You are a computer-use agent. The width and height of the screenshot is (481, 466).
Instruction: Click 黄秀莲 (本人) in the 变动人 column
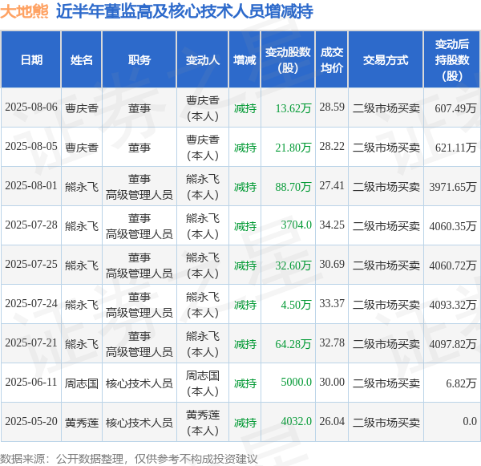tap(203, 423)
